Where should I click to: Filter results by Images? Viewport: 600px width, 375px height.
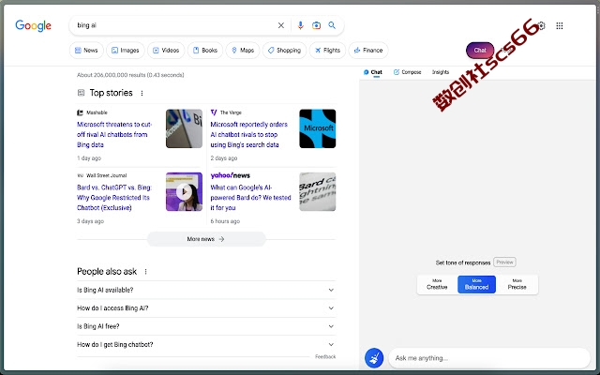click(x=126, y=50)
